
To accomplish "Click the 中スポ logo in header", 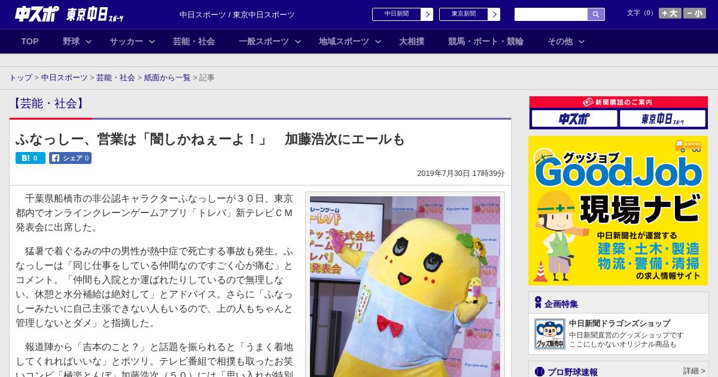I will coord(37,14).
